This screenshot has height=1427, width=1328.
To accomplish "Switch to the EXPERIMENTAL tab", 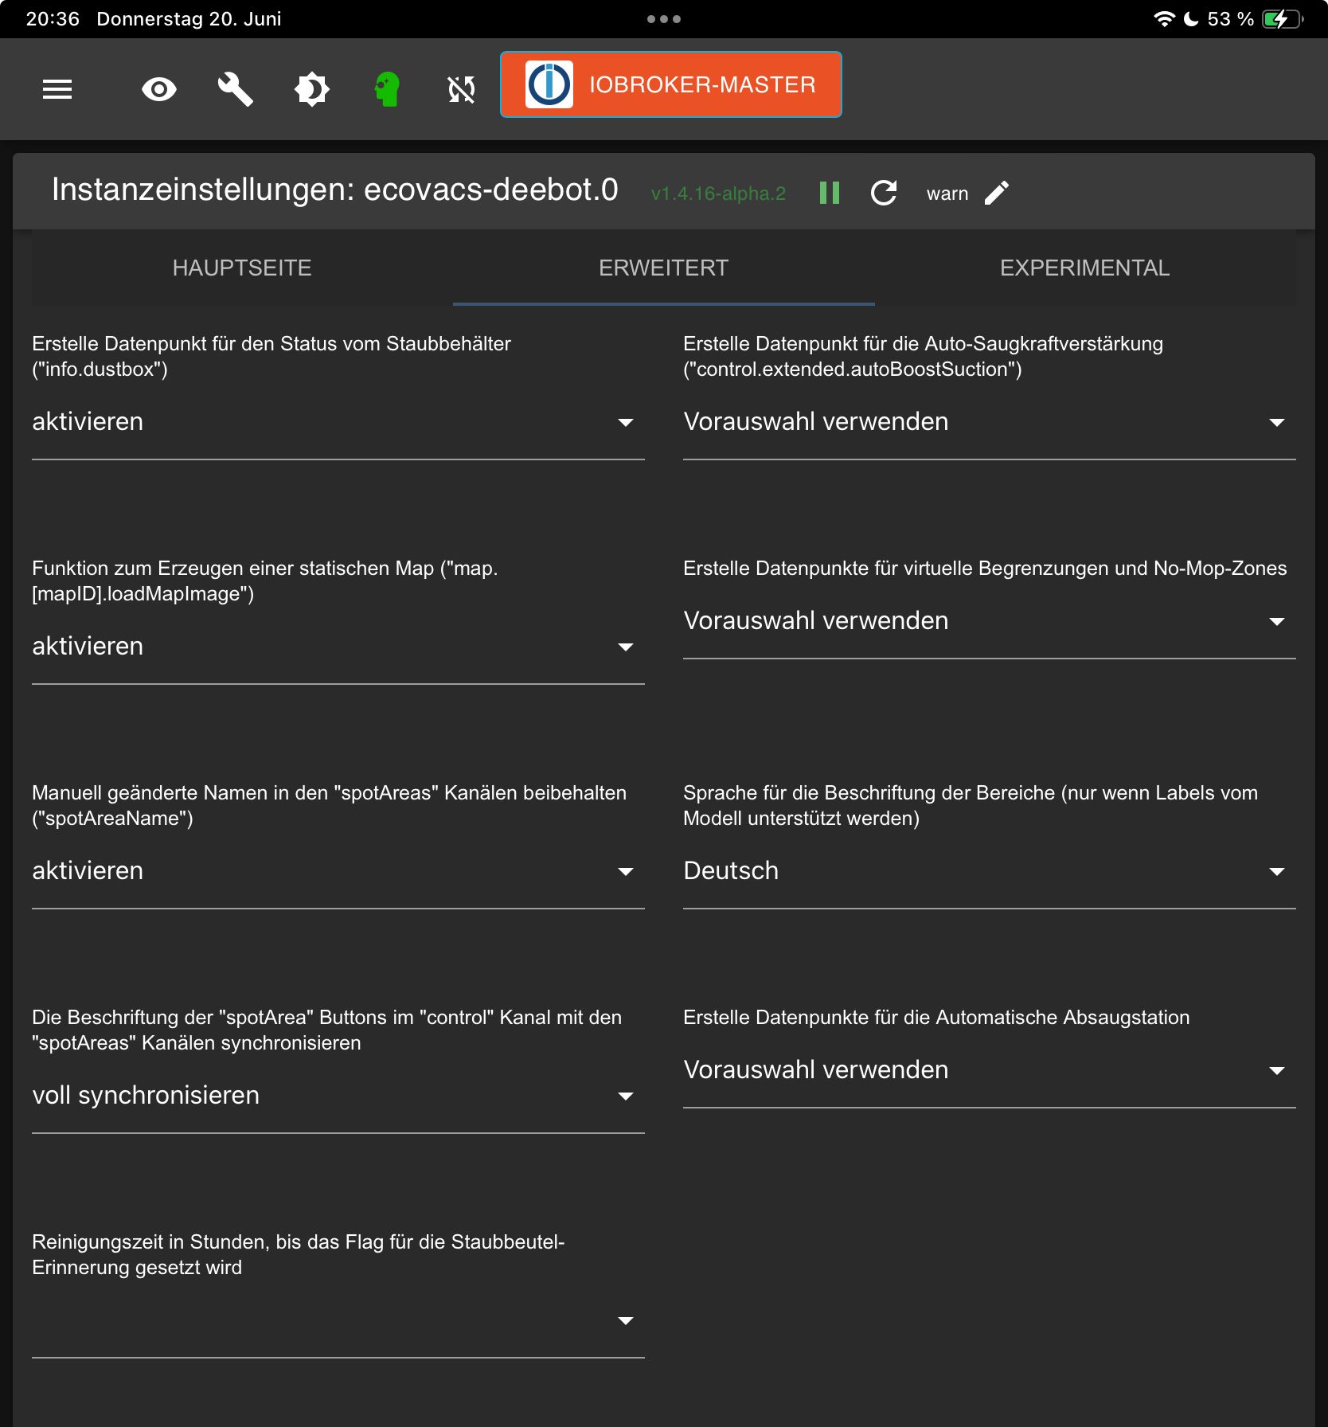I will (x=1085, y=268).
